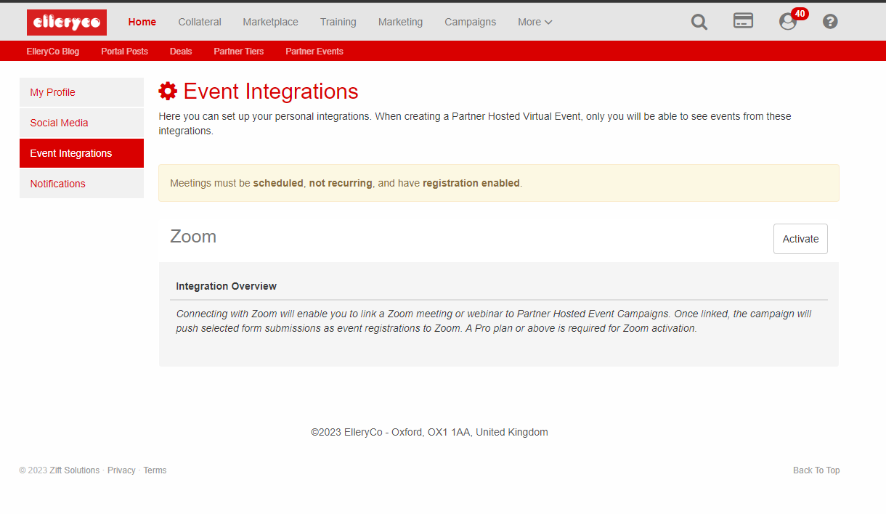Viewport: 886px width, 514px height.
Task: Open the ElleryCo Blog link
Action: click(x=53, y=52)
